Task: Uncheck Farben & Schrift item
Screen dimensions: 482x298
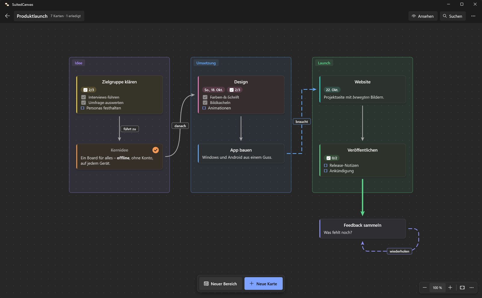Action: (205, 97)
